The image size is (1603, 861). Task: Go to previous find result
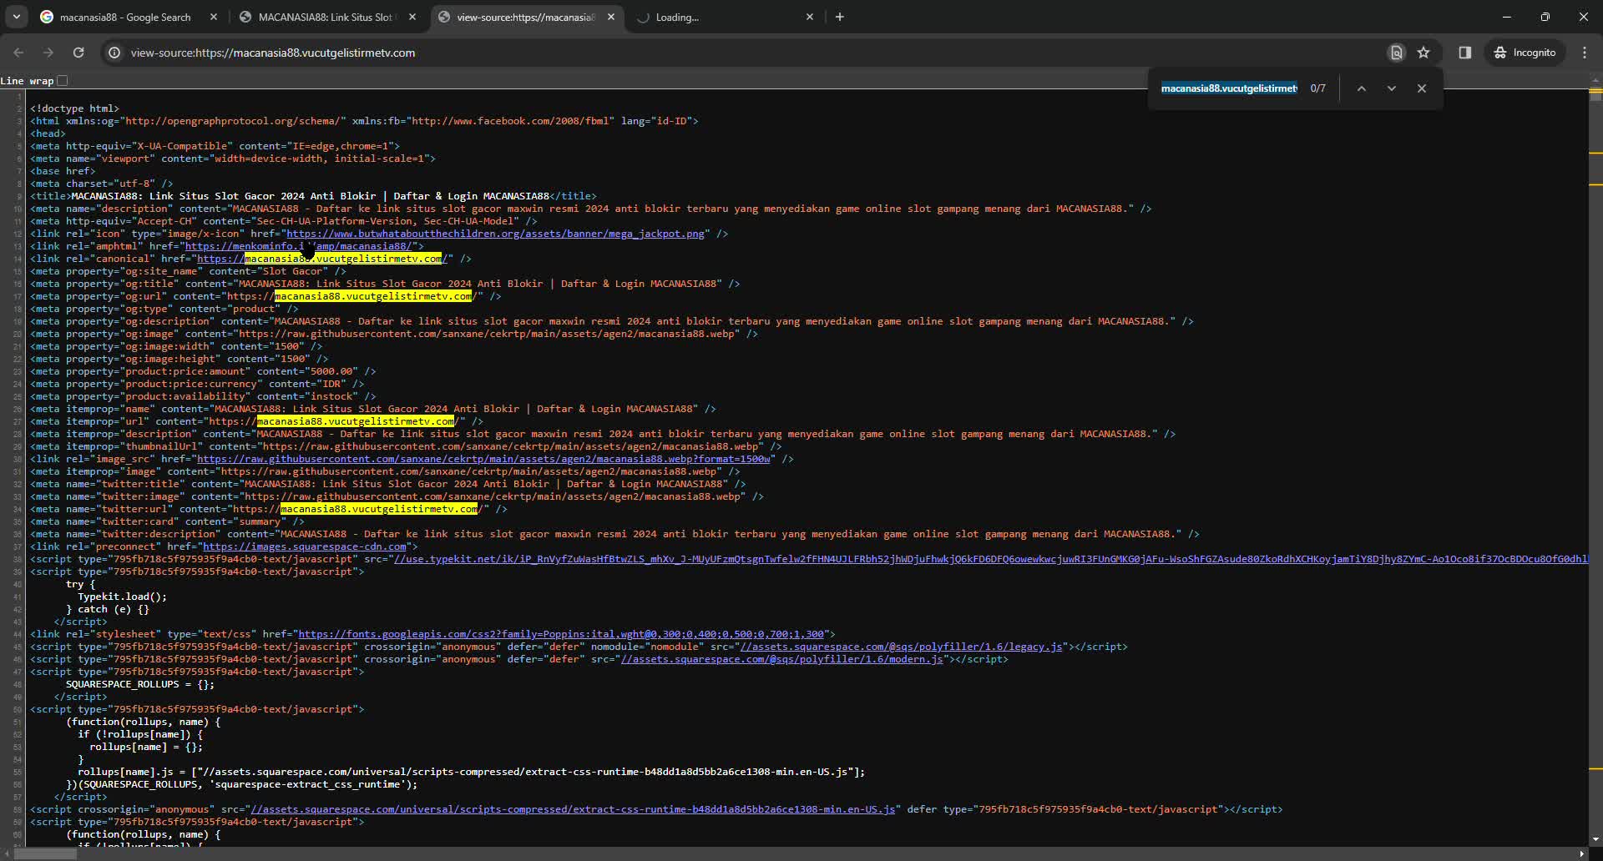1362,88
